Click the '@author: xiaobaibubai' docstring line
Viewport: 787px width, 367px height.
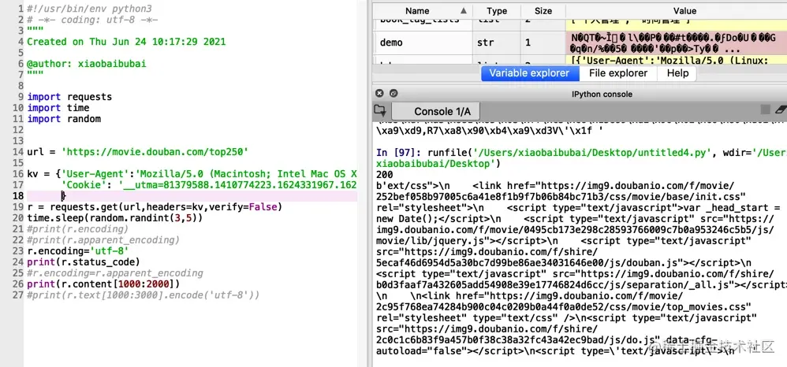coord(86,64)
